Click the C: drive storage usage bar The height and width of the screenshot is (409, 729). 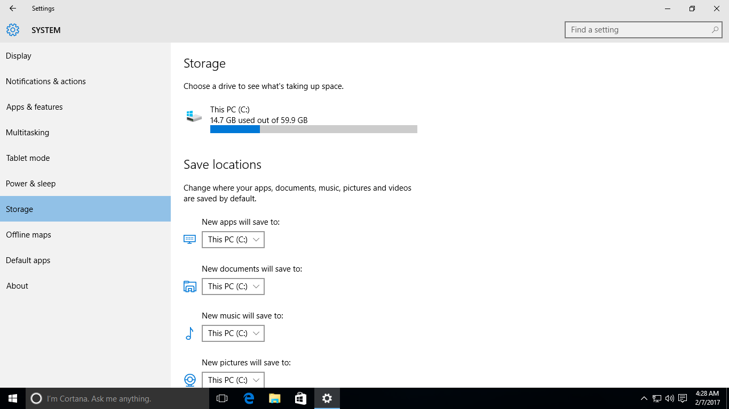313,129
